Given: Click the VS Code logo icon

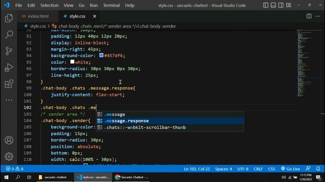Looking at the screenshot, I should 7,5.
